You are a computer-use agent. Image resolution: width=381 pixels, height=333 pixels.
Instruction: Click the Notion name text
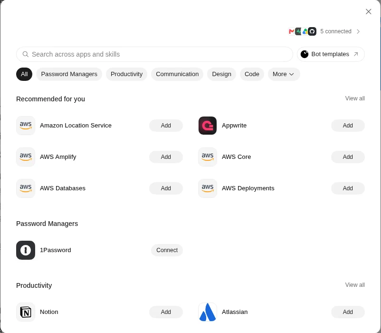pyautogui.click(x=49, y=312)
